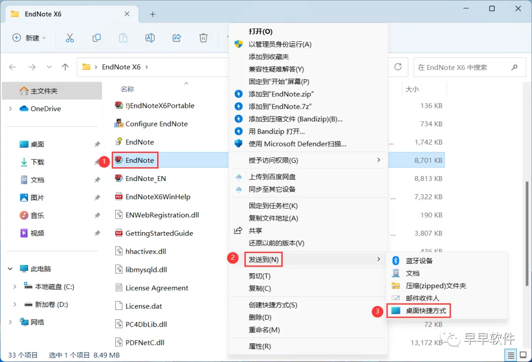The image size is (532, 362).
Task: Click the 主文件夹 home entry
Action: [x=52, y=91]
